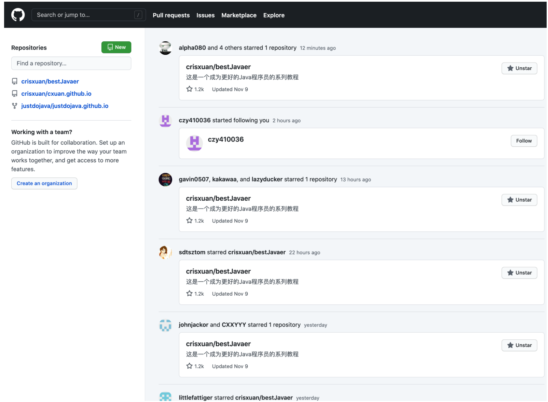Image resolution: width=548 pixels, height=402 pixels.
Task: Click the gavin0507 event avatar icon
Action: coord(165,179)
